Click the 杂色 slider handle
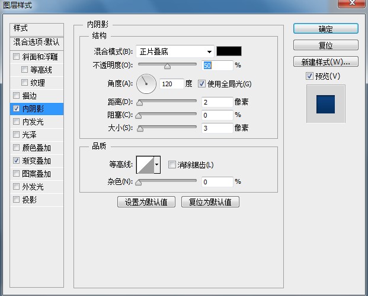 [x=139, y=183]
